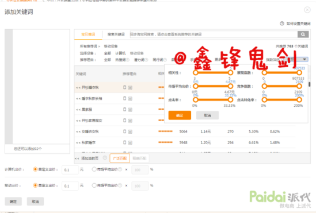316x213 pixels.
Task: Focus the keyword search input box
Action: pyautogui.click(x=214, y=34)
